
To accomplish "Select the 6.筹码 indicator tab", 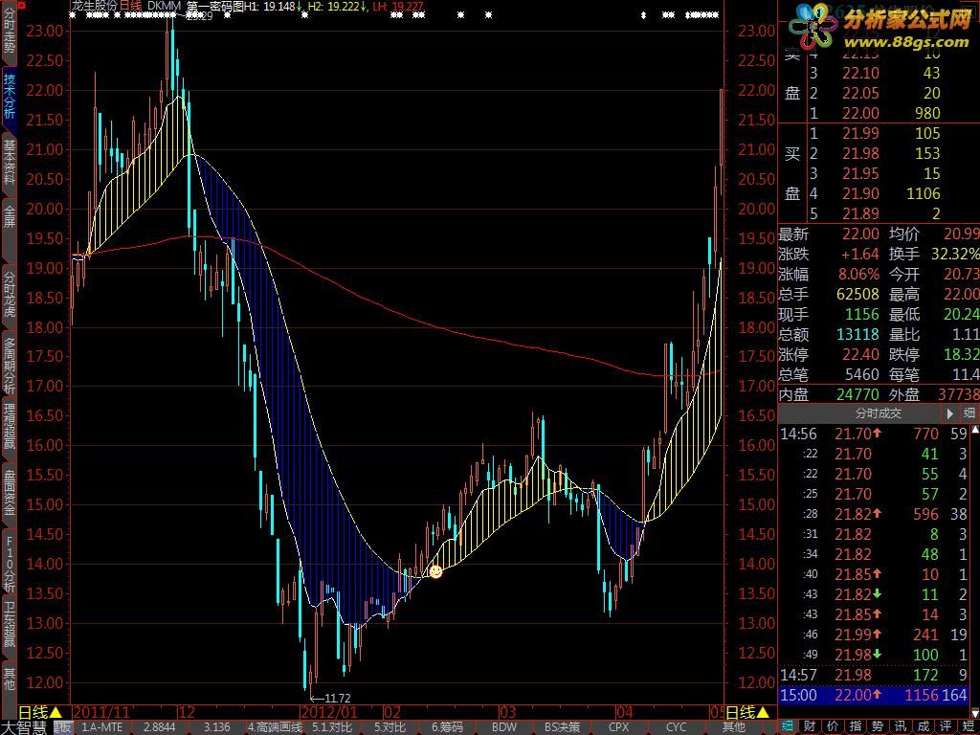I will [447, 727].
